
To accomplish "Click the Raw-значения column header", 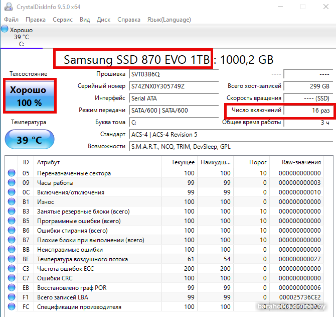I will pos(296,162).
